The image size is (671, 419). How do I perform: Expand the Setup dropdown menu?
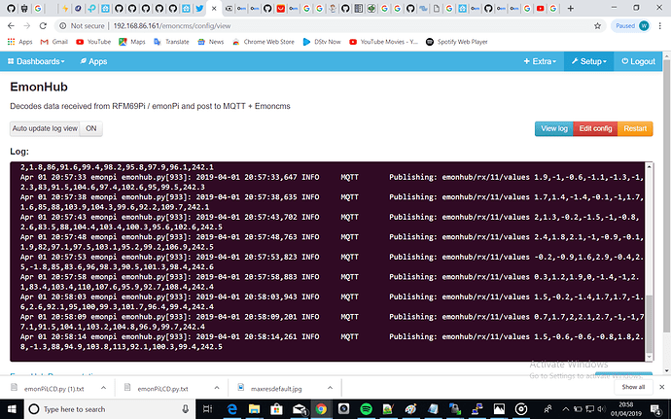(589, 60)
